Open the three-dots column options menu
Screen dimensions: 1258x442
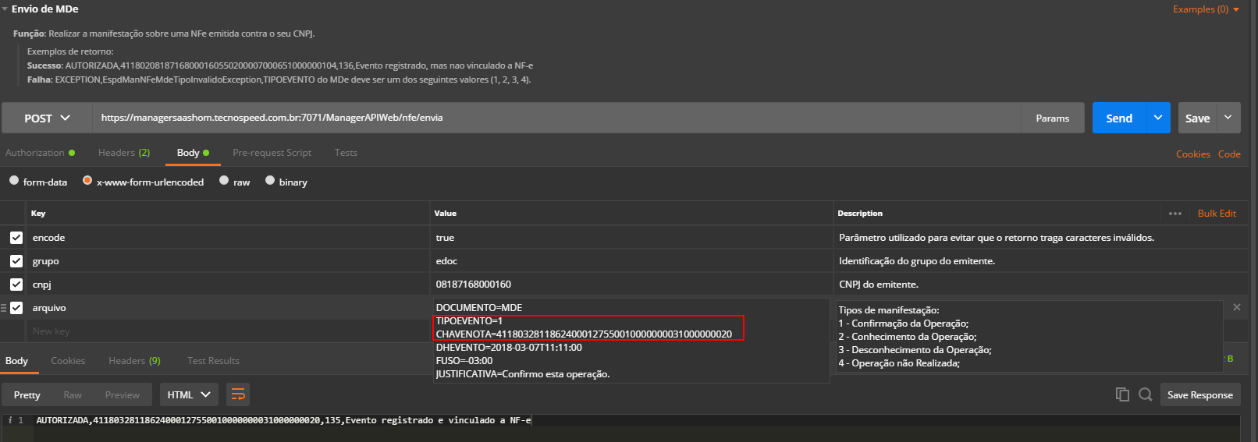(1174, 214)
